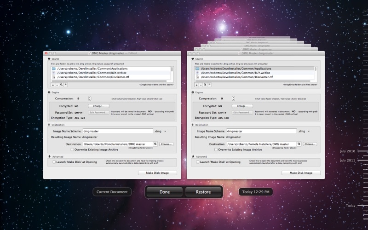Click Choose... for the destination in the Edited window
This screenshot has width=368, height=230.
(x=166, y=144)
